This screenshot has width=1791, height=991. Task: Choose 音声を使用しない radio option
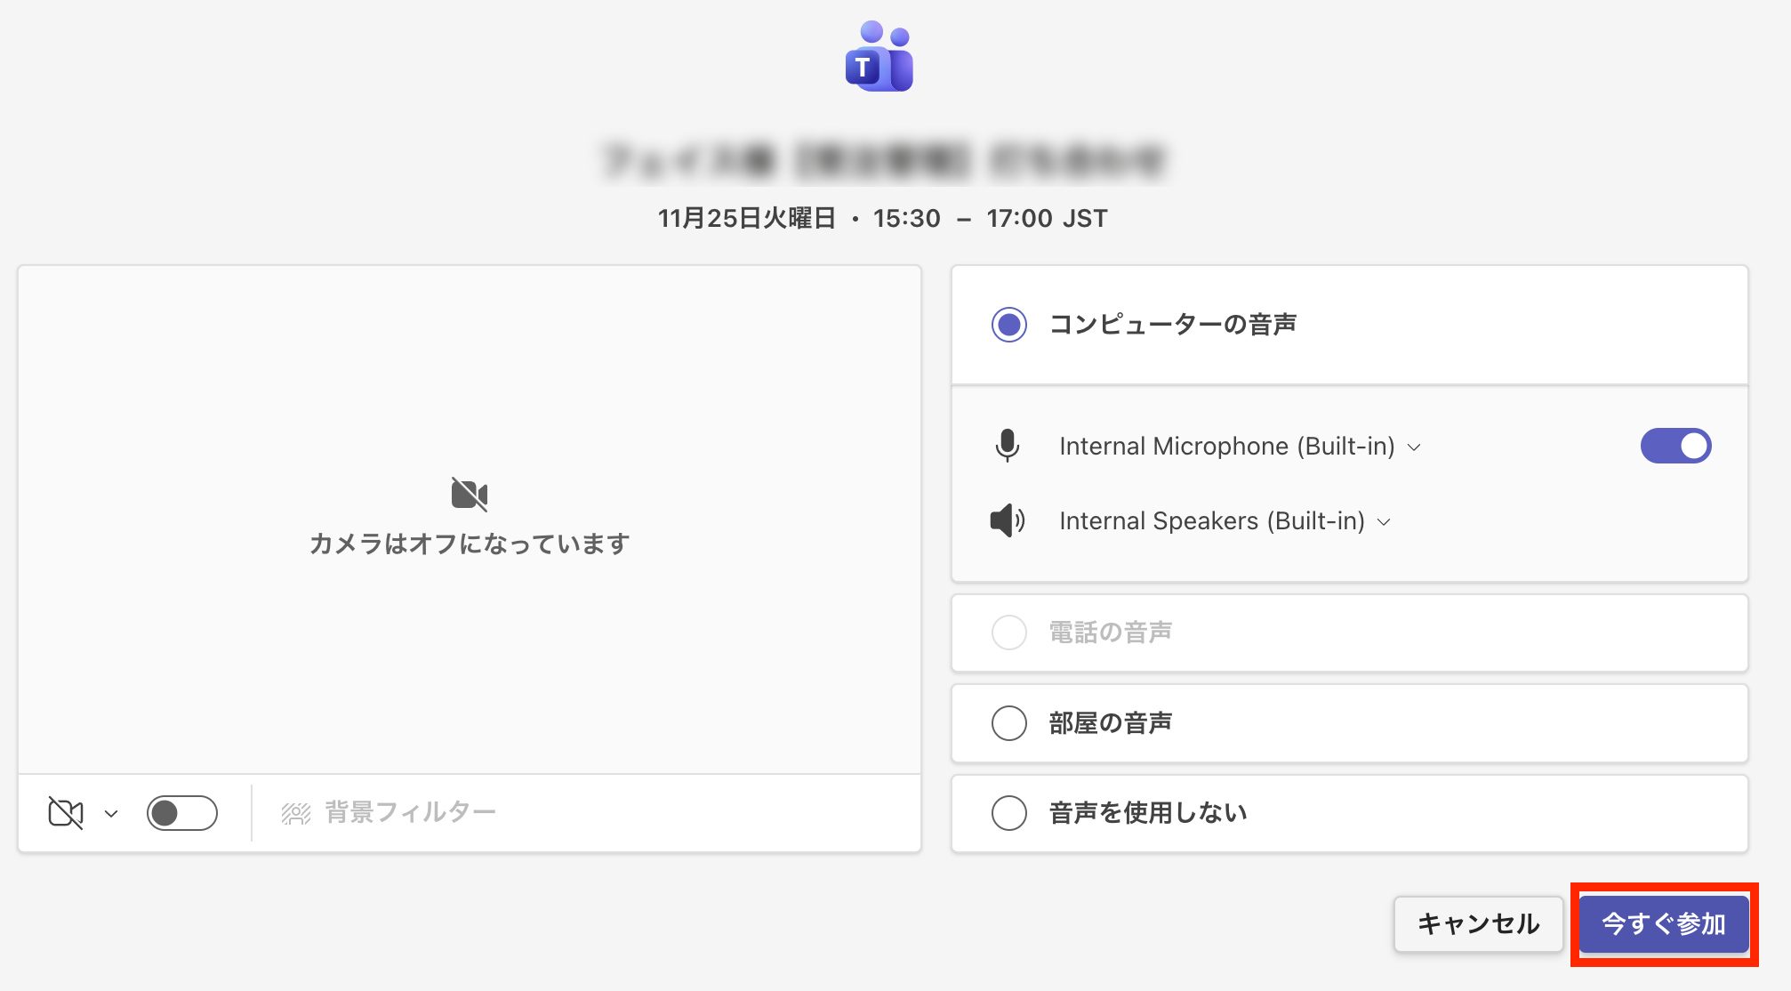pyautogui.click(x=1009, y=812)
